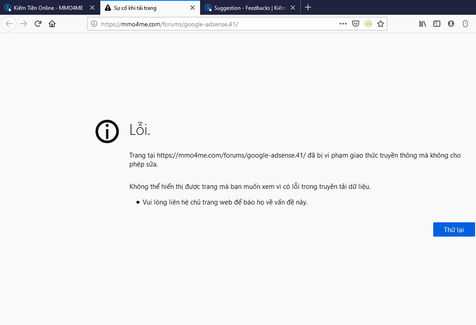Click the green JS extension icon
The height and width of the screenshot is (325, 476).
368,24
